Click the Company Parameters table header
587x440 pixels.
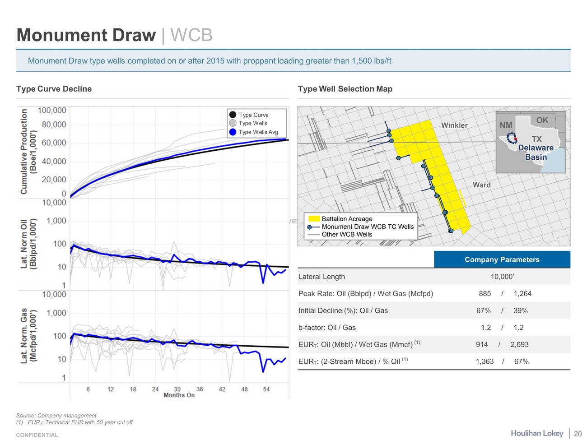(502, 259)
